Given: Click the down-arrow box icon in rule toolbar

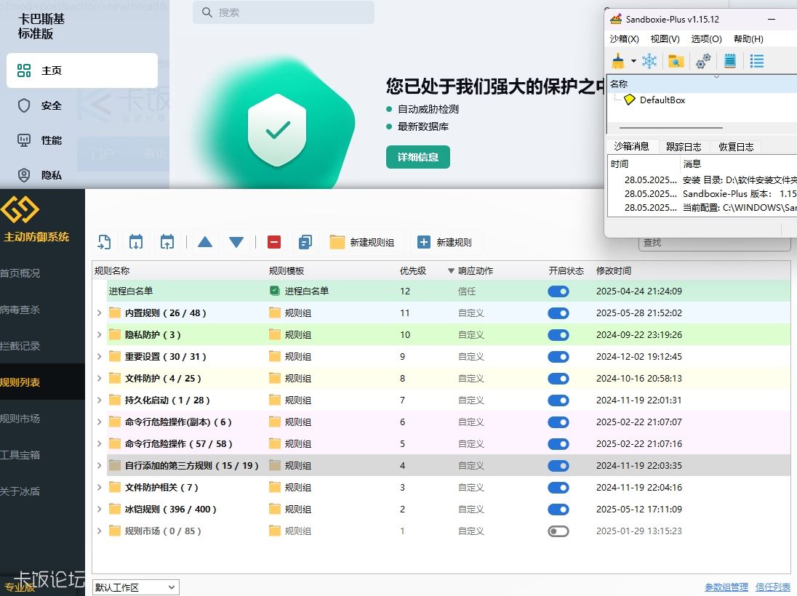Looking at the screenshot, I should point(136,242).
